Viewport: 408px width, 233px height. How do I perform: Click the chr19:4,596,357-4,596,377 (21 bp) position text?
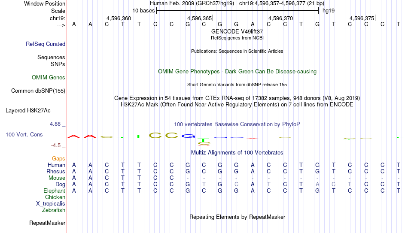pos(282,3)
